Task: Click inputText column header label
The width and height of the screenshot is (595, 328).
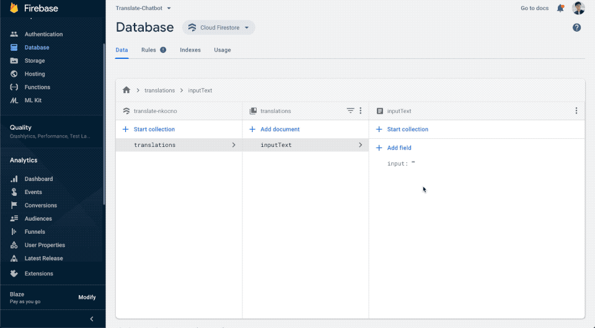Action: (399, 111)
